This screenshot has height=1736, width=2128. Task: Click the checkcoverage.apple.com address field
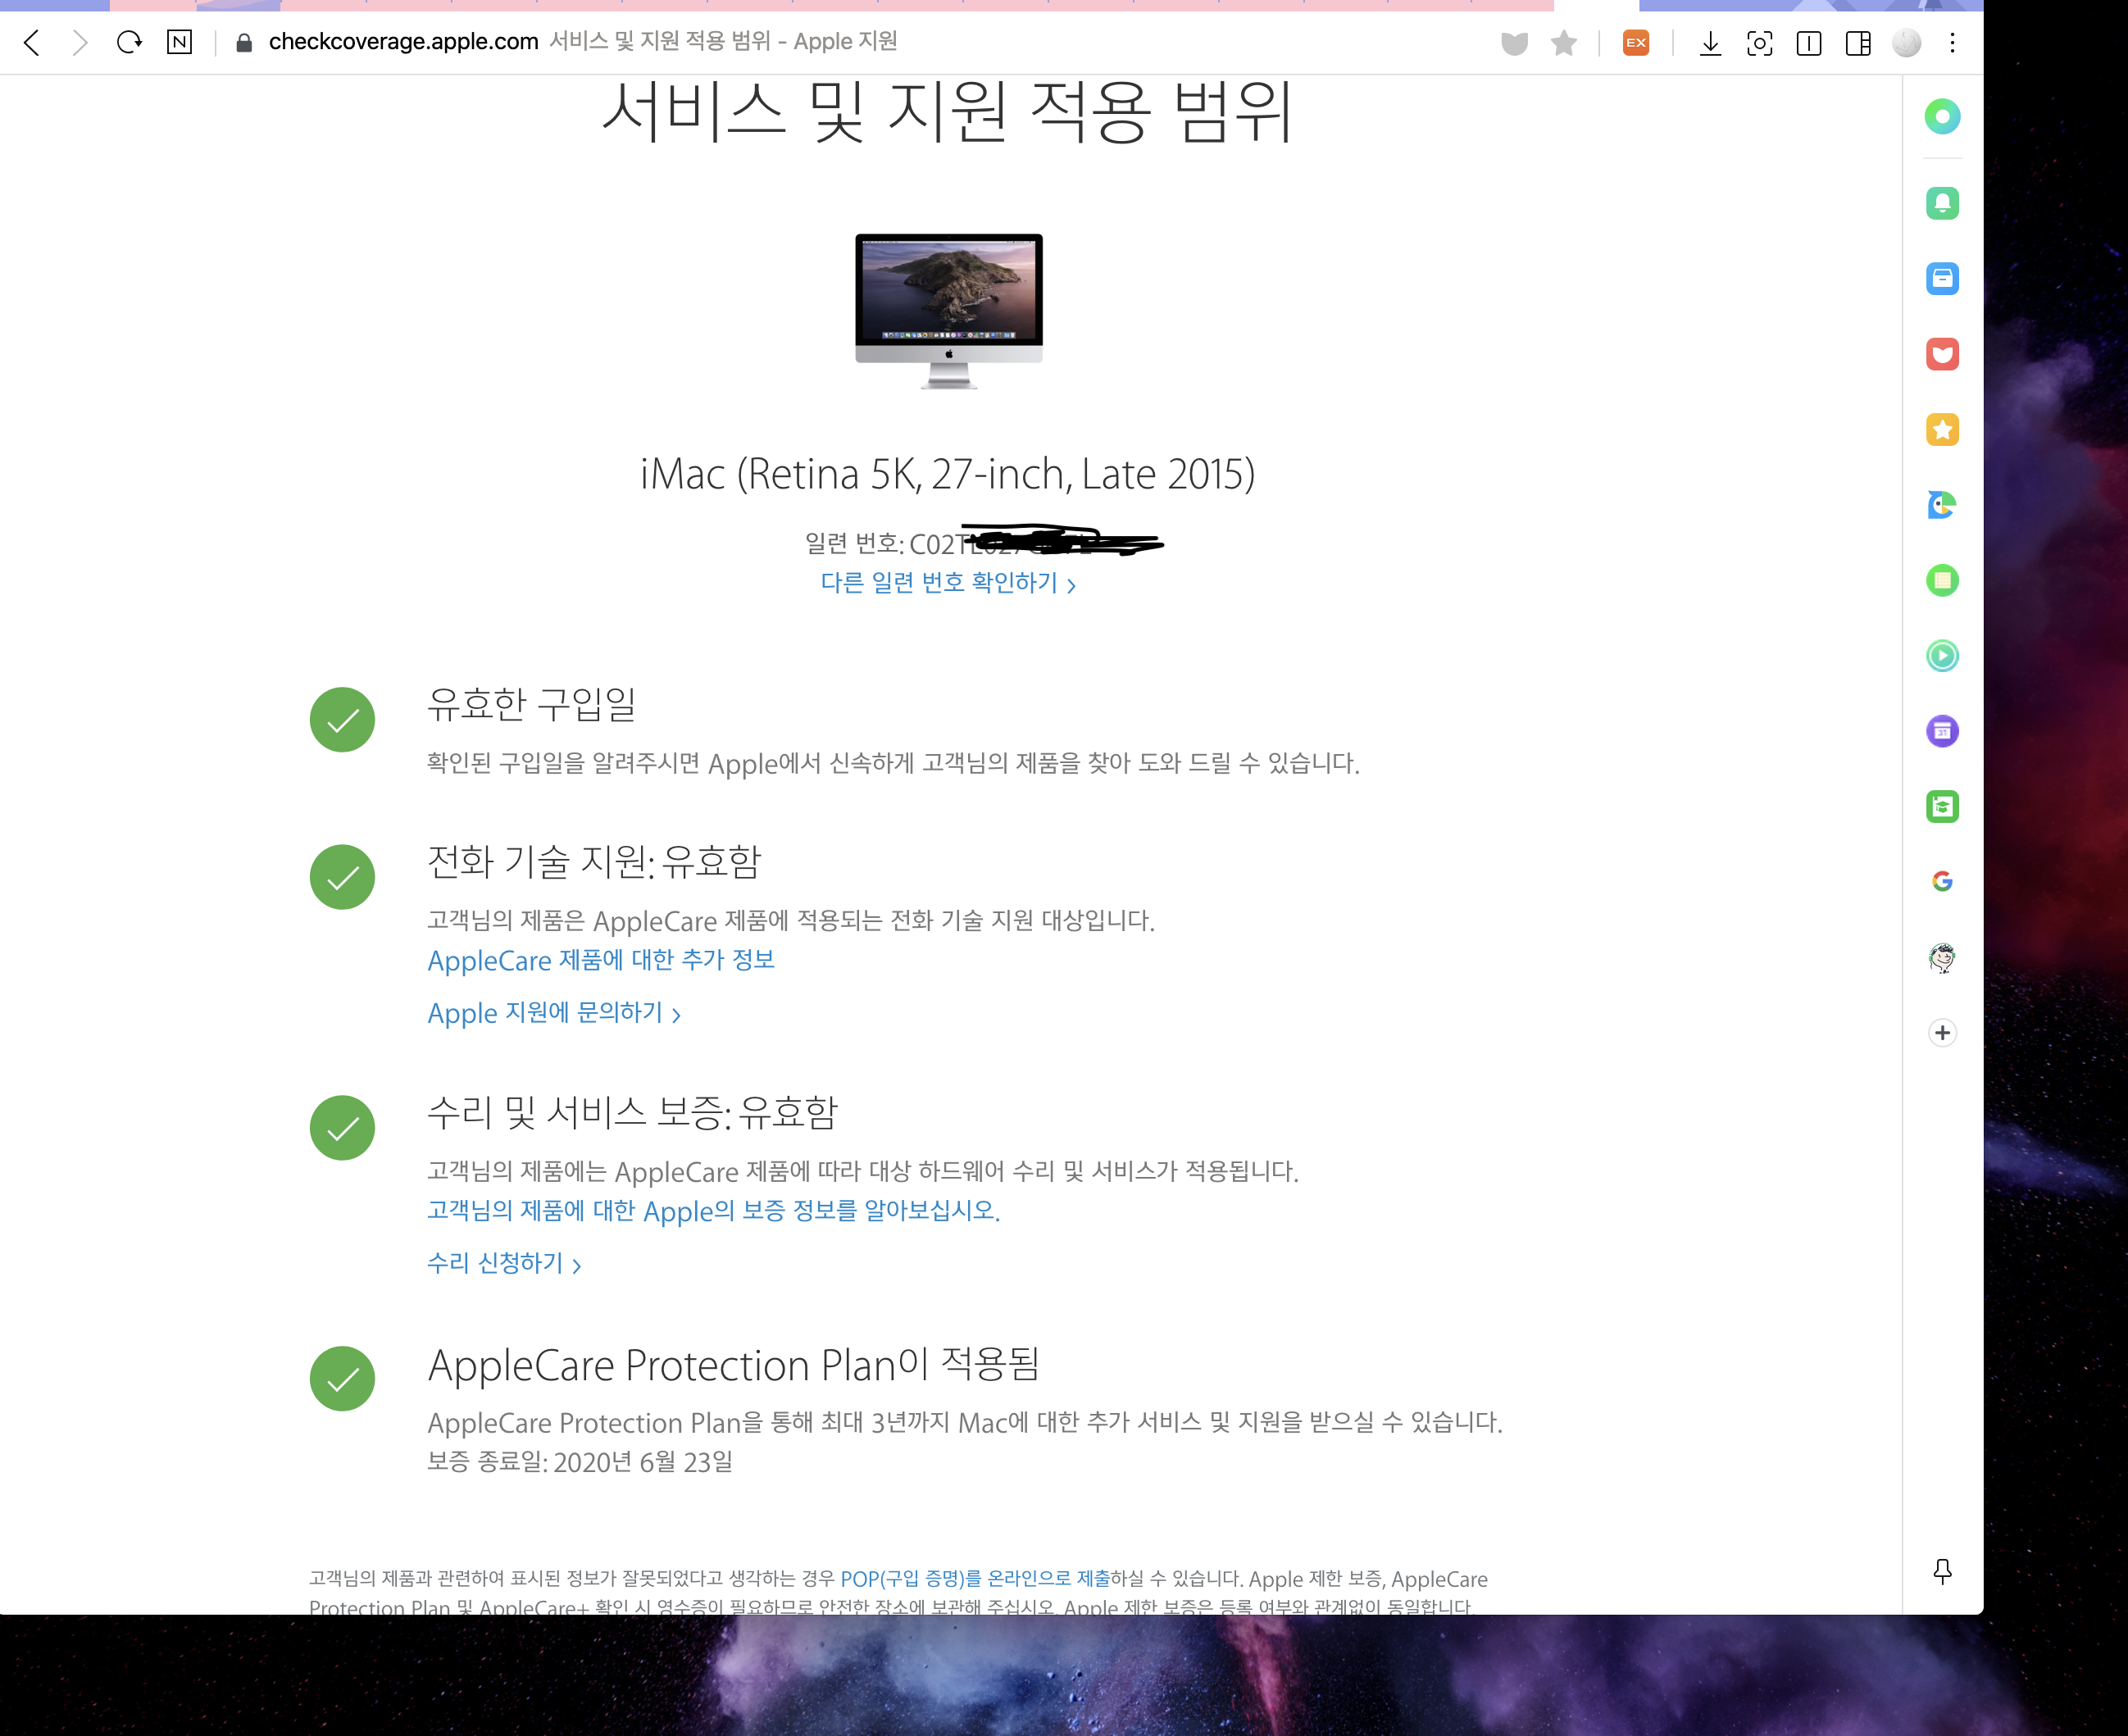pos(403,42)
